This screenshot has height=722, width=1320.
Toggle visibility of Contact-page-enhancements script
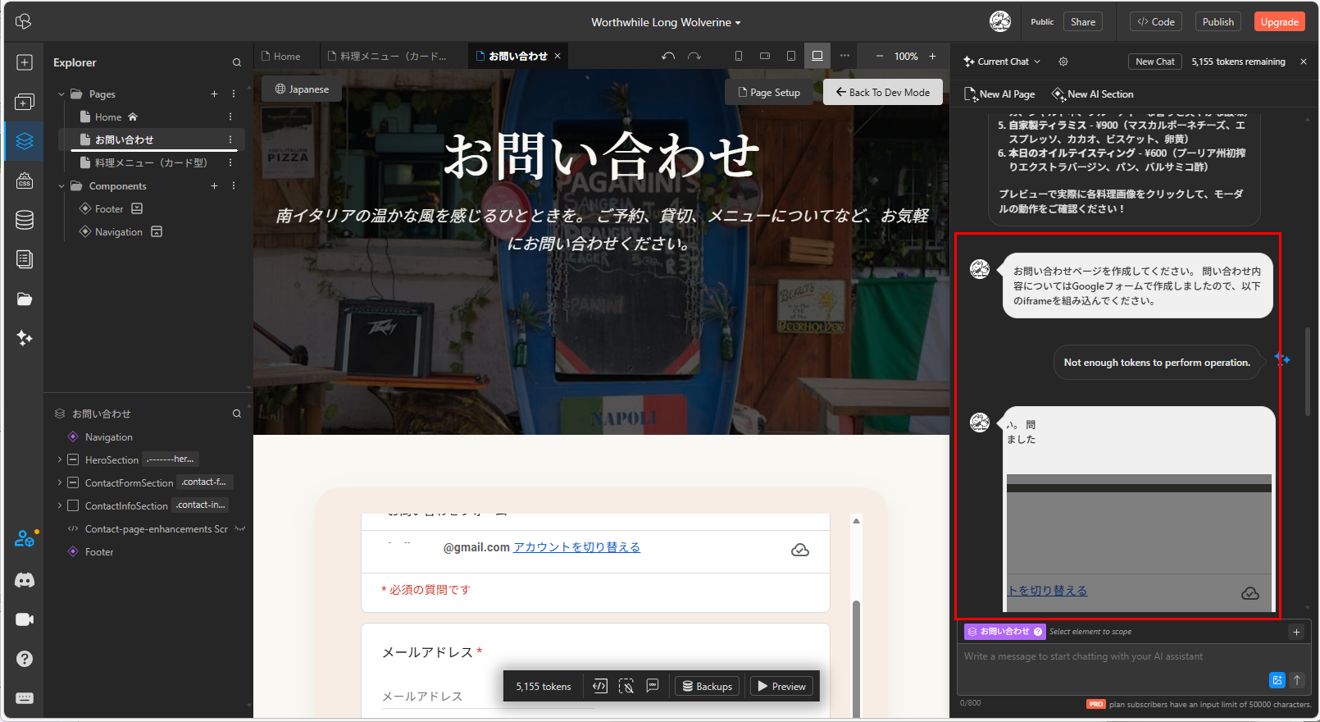(240, 529)
